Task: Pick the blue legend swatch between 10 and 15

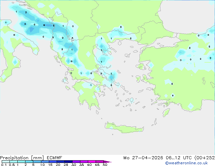Action: click(45, 162)
